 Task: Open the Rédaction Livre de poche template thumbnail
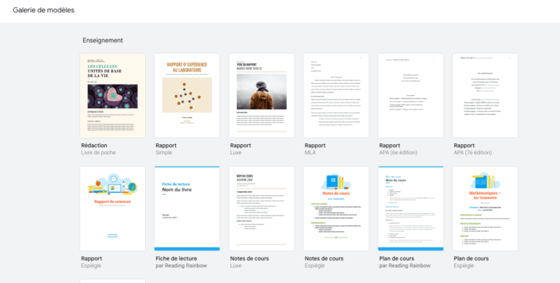pyautogui.click(x=112, y=95)
